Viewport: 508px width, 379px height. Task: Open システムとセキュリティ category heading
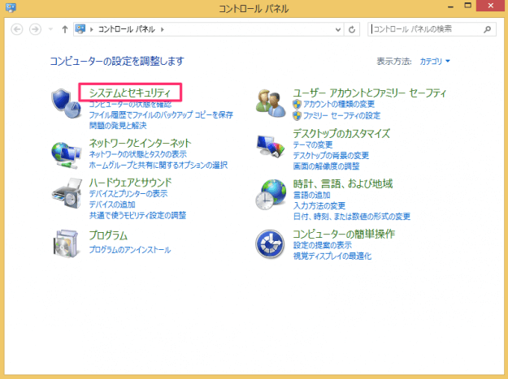[x=129, y=93]
